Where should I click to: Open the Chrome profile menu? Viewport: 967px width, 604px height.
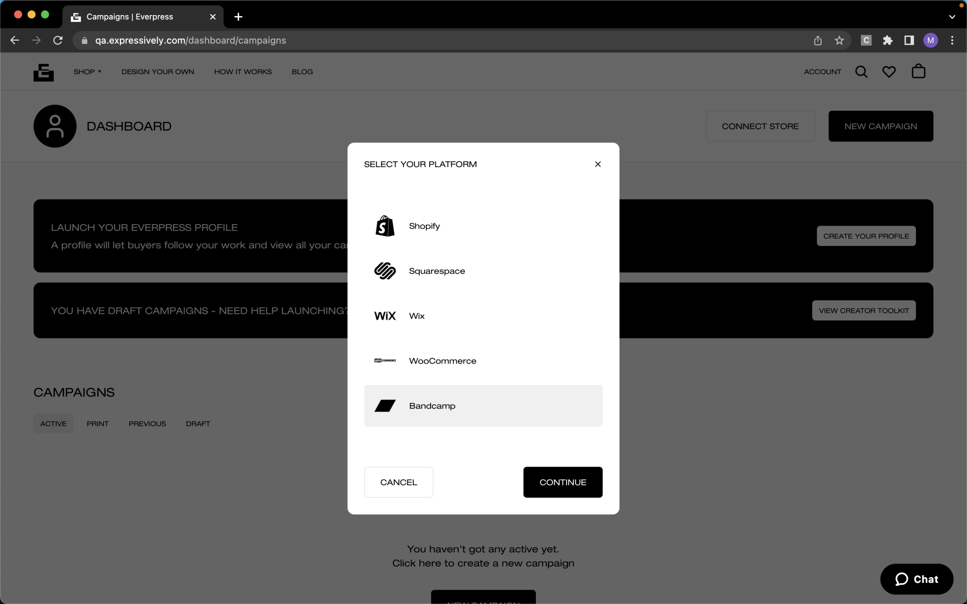[930, 40]
